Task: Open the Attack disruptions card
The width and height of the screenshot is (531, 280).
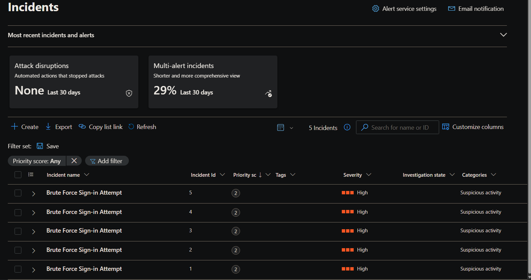Action: click(x=74, y=82)
